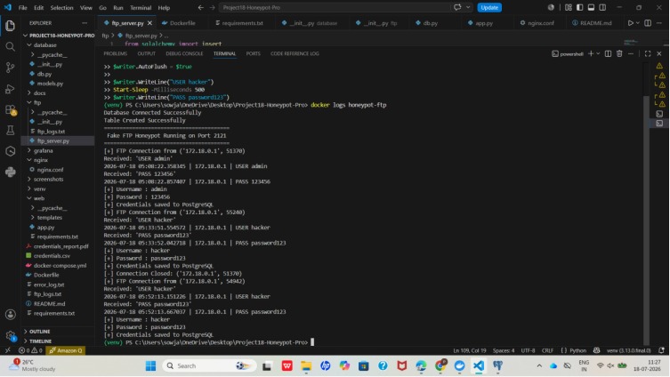The image size is (670, 377).
Task: Open the Manage gear menu
Action: click(x=11, y=335)
